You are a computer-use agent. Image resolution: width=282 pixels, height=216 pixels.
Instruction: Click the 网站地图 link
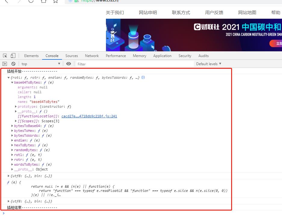(247, 13)
